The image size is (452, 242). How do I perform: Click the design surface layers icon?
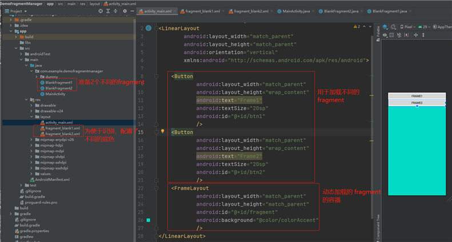tap(385, 27)
